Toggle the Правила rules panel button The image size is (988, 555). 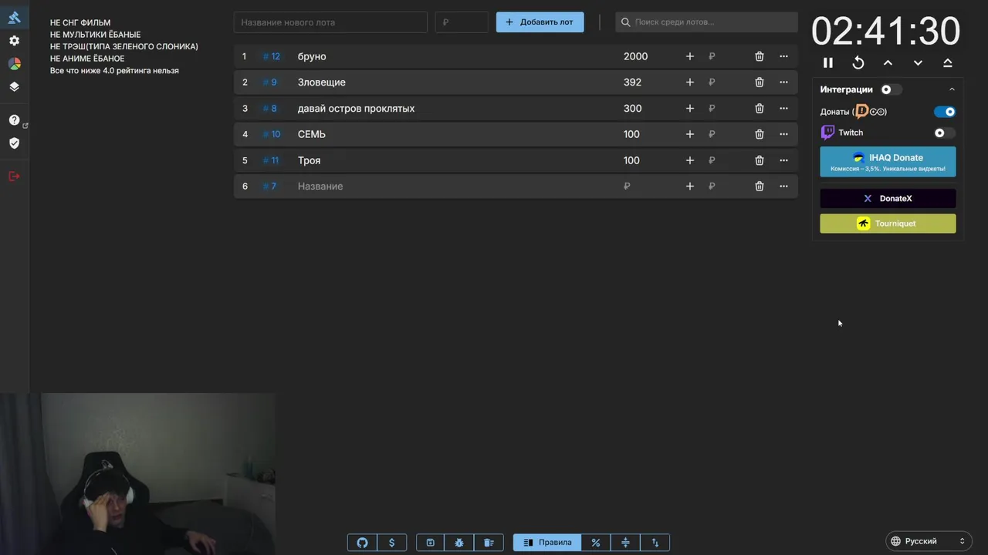point(547,543)
